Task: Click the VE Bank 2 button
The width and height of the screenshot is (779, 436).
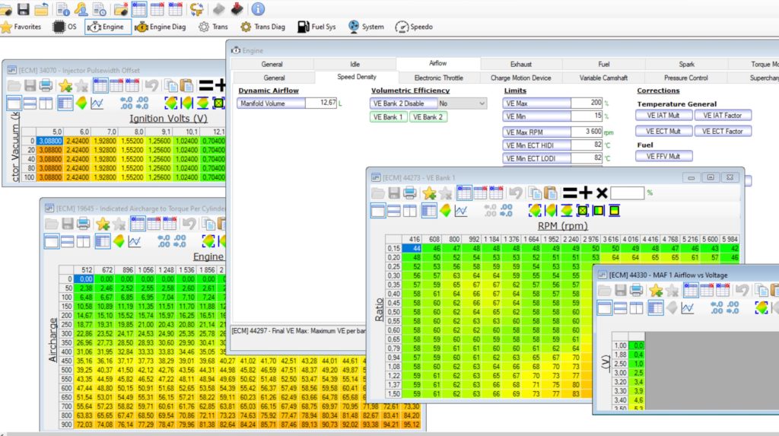Action: 428,117
